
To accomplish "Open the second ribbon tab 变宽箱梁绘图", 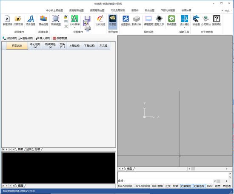I will click(x=77, y=11).
